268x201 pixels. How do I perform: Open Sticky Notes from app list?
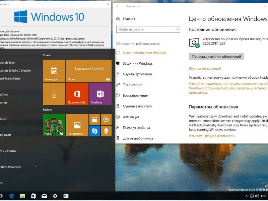pyautogui.click(x=5, y=135)
